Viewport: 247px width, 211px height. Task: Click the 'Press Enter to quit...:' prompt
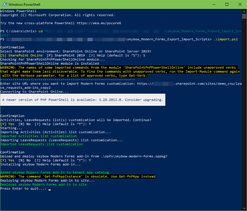tap(24, 189)
